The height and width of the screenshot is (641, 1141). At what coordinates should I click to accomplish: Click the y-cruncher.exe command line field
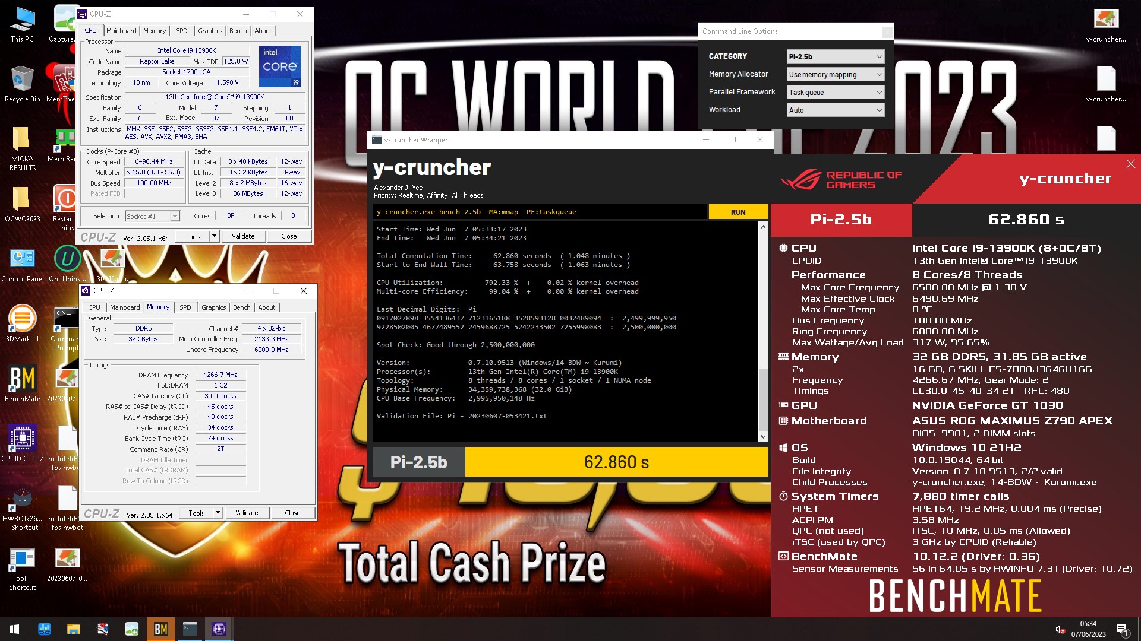tap(540, 212)
